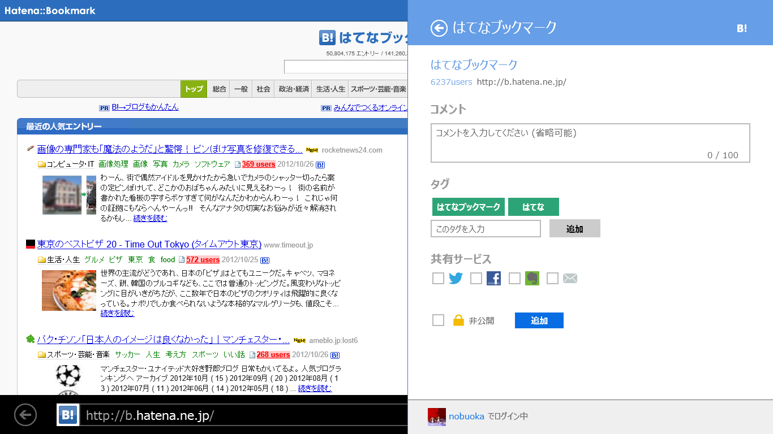Click the soccer ball article thumbnail
This screenshot has height=434, width=773.
(x=68, y=380)
